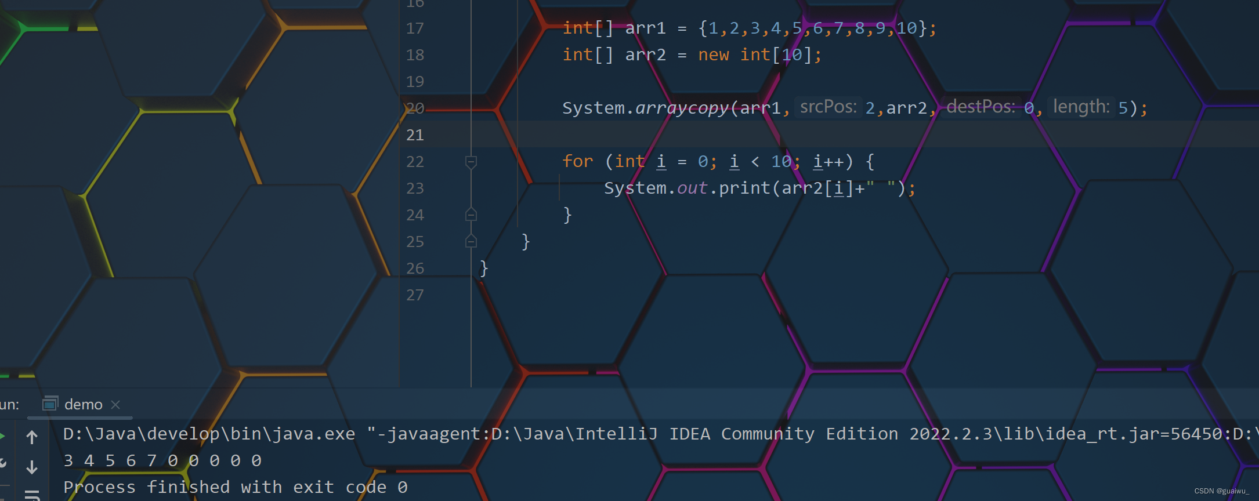1259x501 pixels.
Task: Click 'out' in System.out.print
Action: pos(692,188)
